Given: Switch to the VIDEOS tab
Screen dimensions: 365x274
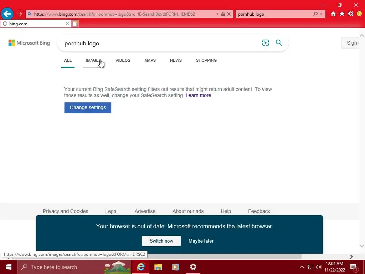Looking at the screenshot, I should click(123, 60).
